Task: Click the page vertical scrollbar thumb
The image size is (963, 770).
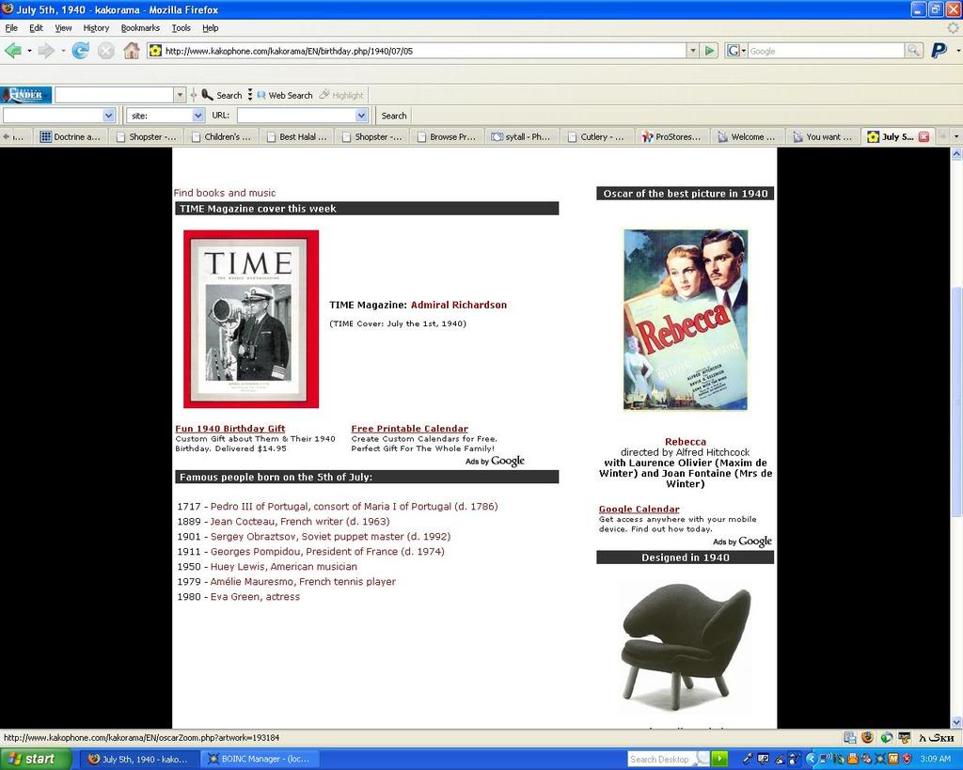Action: pos(956,402)
